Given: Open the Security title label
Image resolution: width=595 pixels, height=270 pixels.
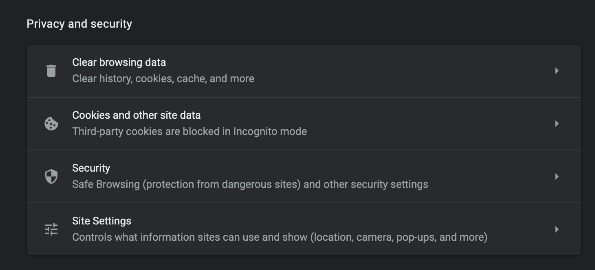Looking at the screenshot, I should pyautogui.click(x=91, y=168).
